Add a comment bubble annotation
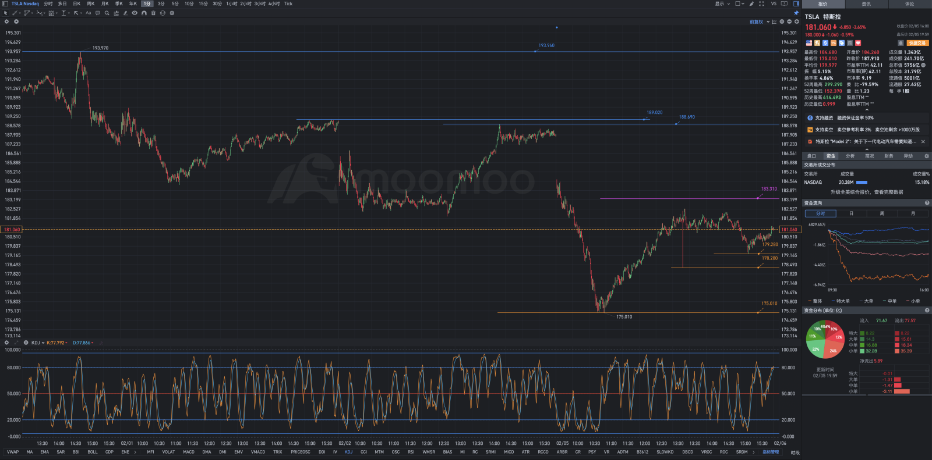This screenshot has height=460, width=932. [x=98, y=13]
